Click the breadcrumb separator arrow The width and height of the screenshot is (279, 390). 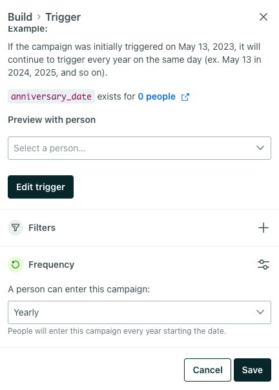tap(39, 17)
